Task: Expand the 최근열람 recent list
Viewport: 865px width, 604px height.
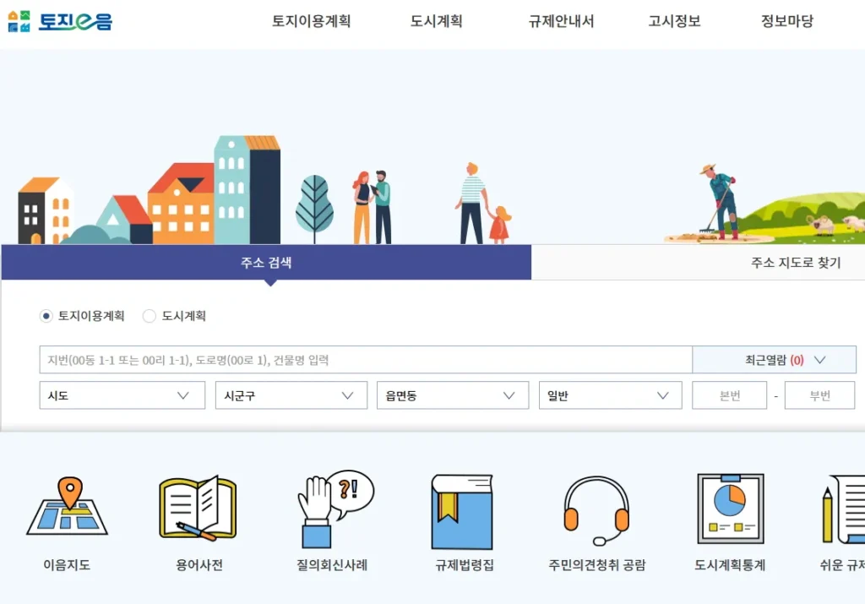Action: pyautogui.click(x=774, y=360)
